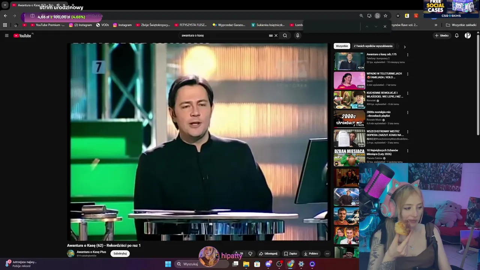This screenshot has width=480, height=270.
Task: Open the Settings gear taskbar icon
Action: coord(301,264)
